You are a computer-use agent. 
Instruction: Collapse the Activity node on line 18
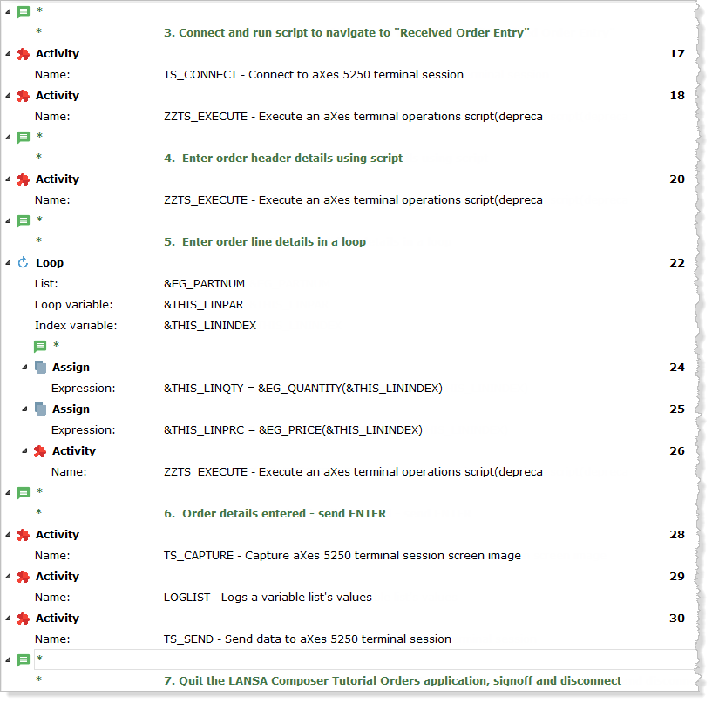click(x=8, y=95)
